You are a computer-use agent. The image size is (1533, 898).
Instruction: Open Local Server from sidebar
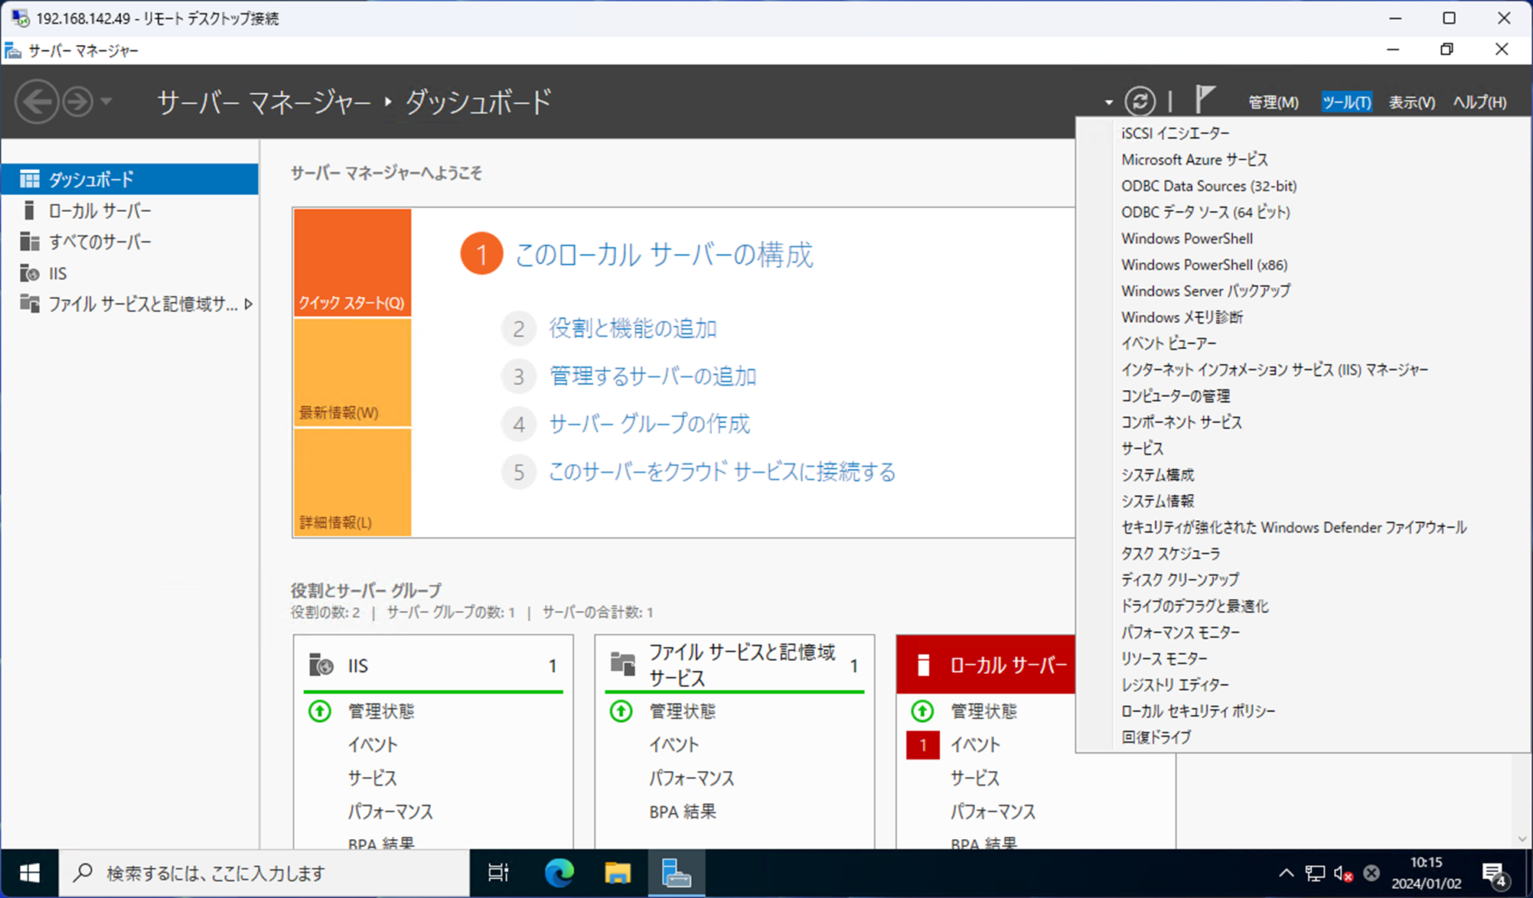pos(99,210)
